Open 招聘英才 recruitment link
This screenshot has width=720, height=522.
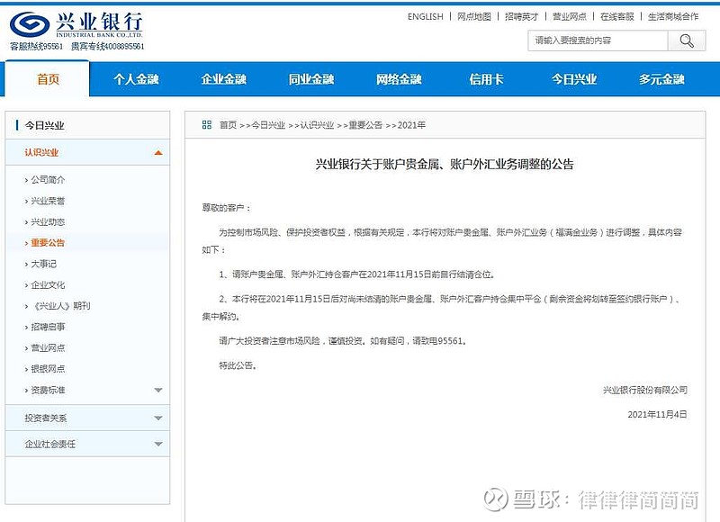pos(521,16)
